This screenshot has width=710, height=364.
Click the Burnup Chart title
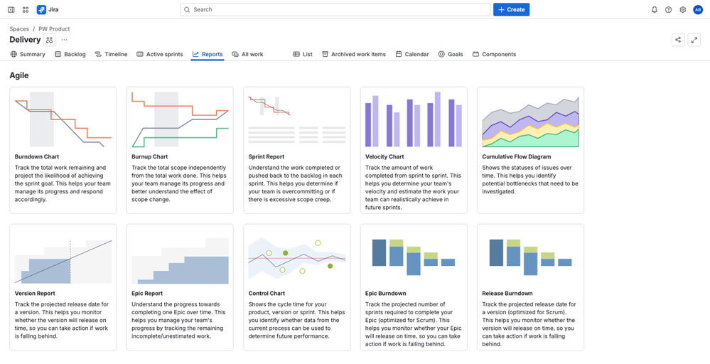[x=150, y=156]
